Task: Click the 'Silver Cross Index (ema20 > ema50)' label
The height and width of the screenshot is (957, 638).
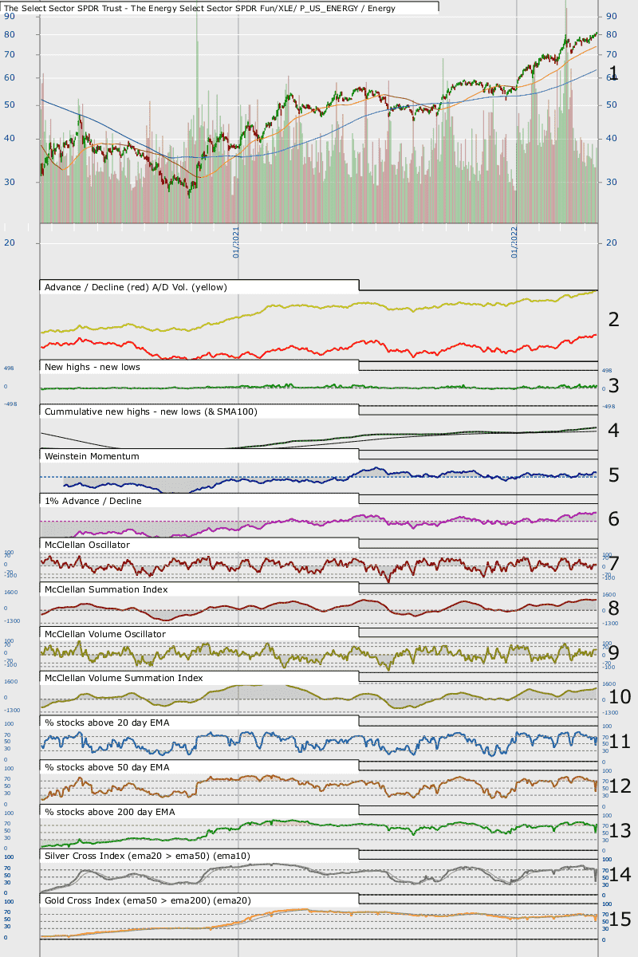Action: [148, 856]
